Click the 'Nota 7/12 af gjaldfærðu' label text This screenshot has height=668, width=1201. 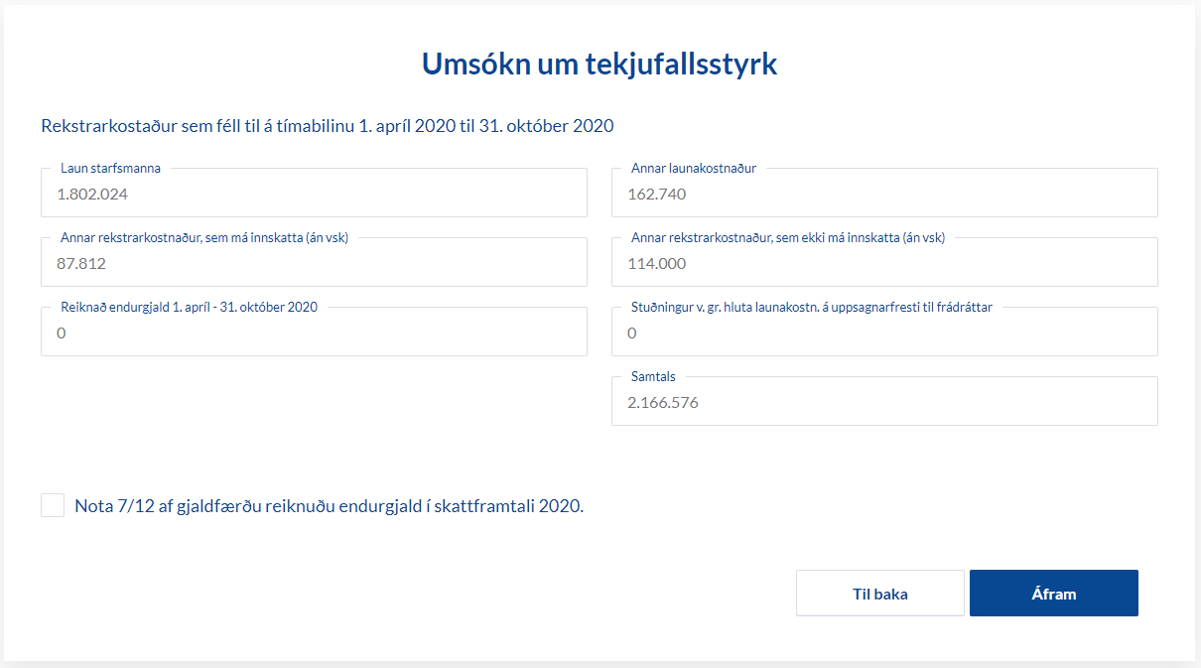click(329, 506)
